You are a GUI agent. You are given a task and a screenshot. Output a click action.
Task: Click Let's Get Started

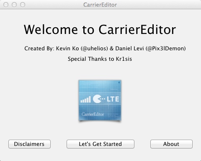click(100, 144)
